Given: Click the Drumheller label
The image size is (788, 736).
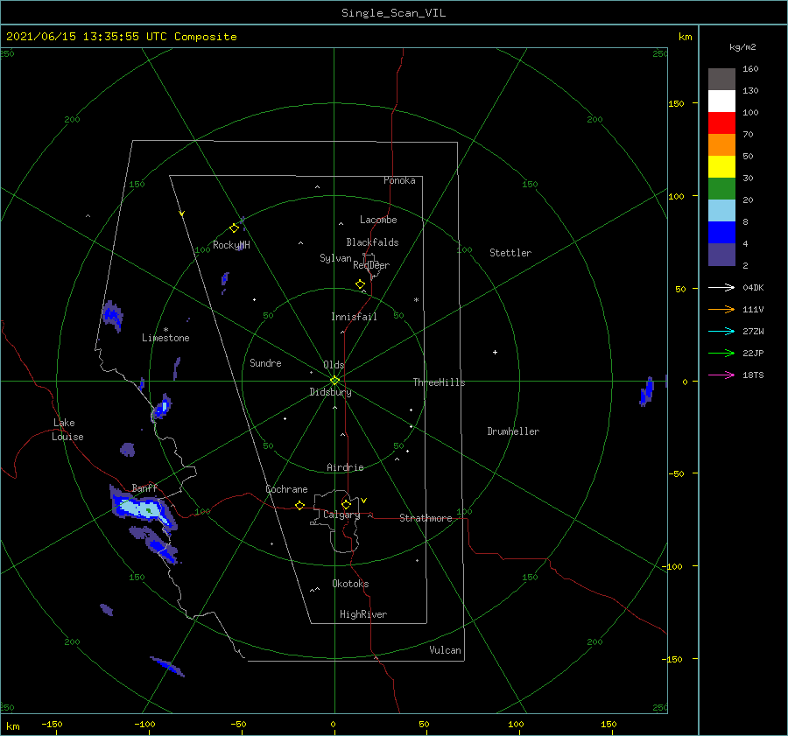Looking at the screenshot, I should pos(513,431).
